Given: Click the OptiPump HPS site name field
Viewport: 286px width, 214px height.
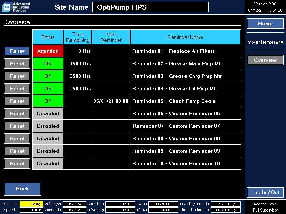Looking at the screenshot, I should click(x=151, y=7).
